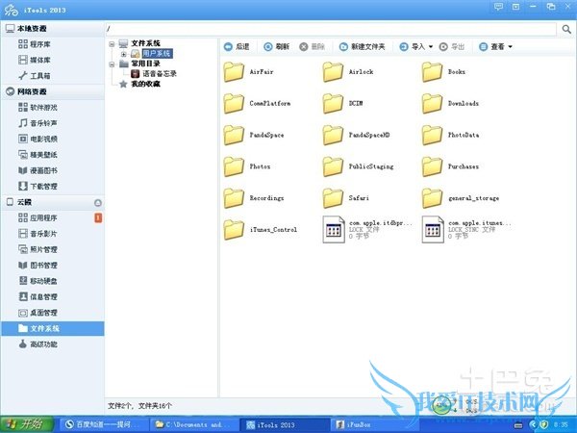Expand the 用户系统 tree node

[x=124, y=54]
